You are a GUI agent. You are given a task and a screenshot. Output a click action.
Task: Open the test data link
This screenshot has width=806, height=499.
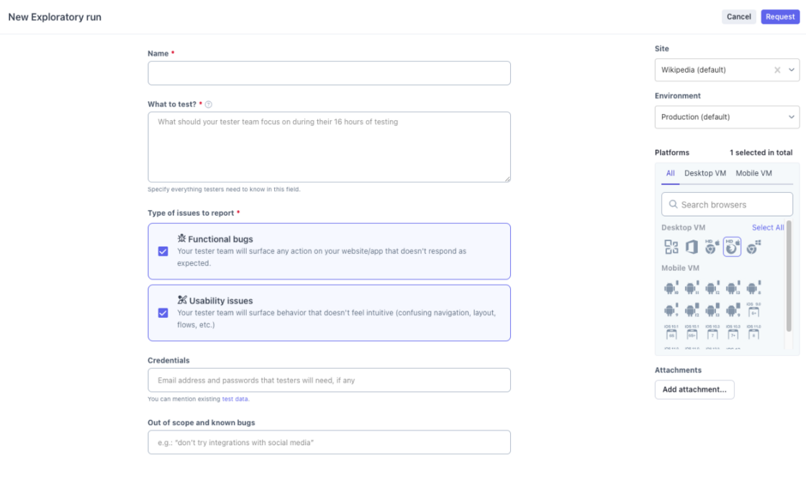click(x=235, y=398)
